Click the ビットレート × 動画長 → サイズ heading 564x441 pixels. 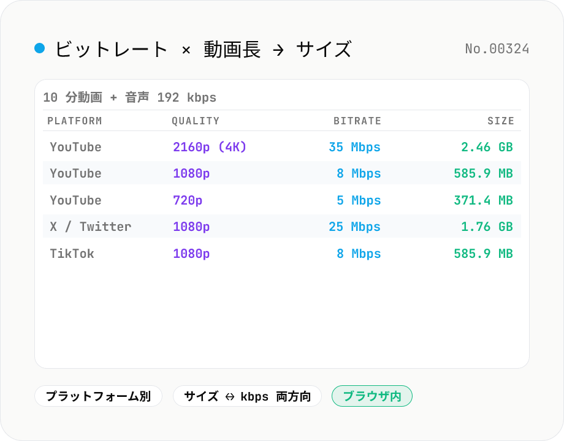[204, 49]
